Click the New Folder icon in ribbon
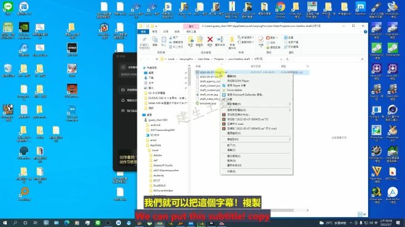The height and width of the screenshot is (227, 405). point(232,40)
